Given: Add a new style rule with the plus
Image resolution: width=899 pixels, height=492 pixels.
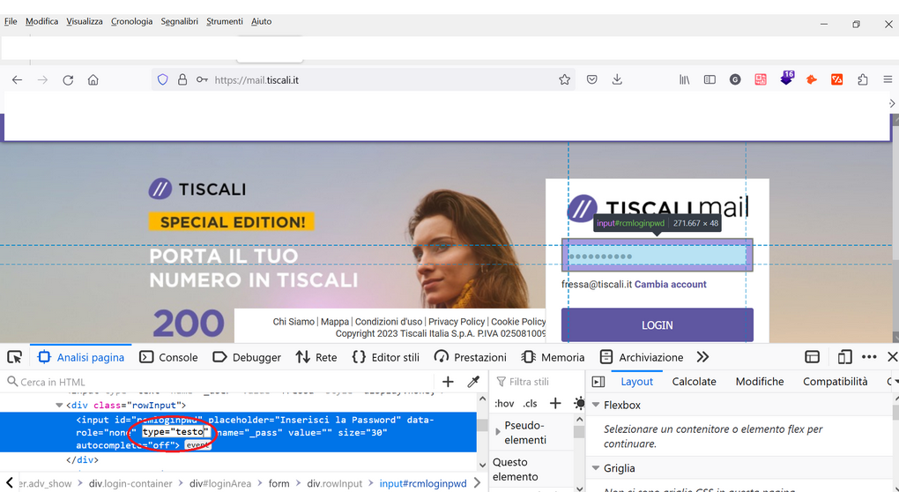Looking at the screenshot, I should tap(555, 403).
